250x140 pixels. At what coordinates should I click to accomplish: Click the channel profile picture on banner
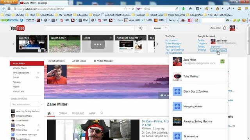(57, 74)
